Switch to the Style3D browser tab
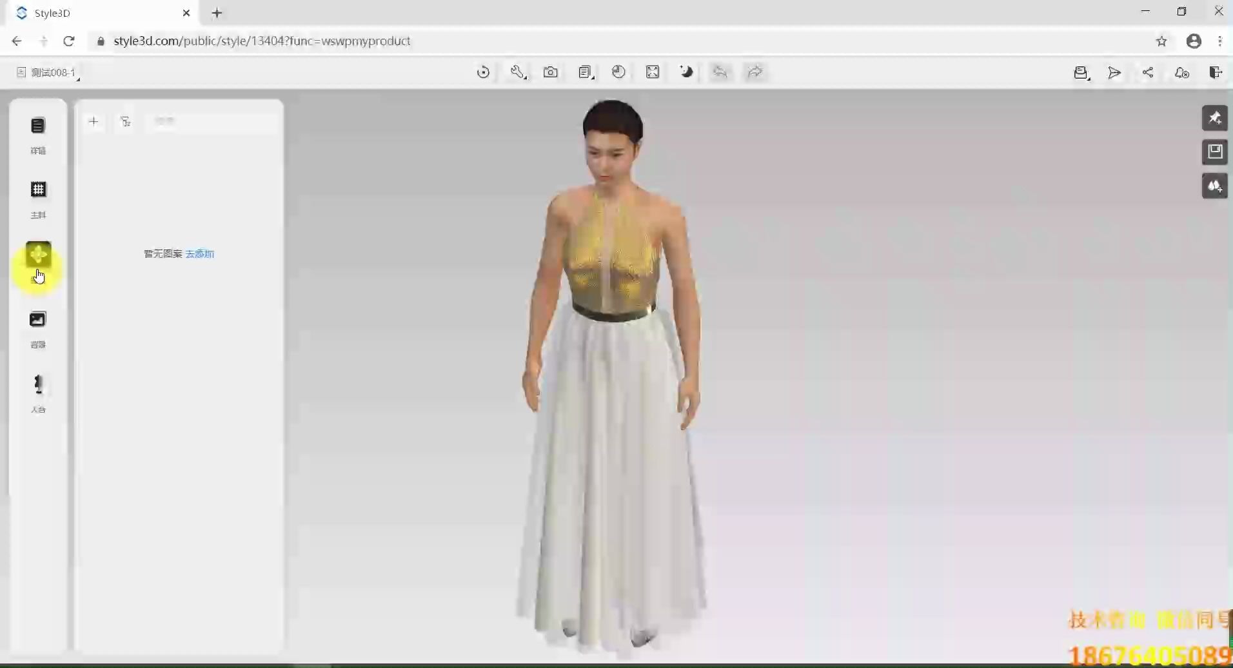This screenshot has height=668, width=1233. [x=97, y=13]
